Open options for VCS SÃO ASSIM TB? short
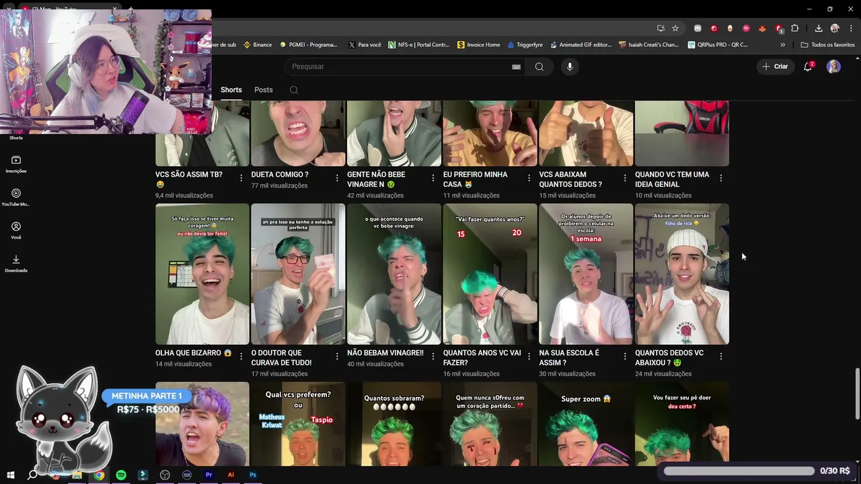 (x=241, y=178)
